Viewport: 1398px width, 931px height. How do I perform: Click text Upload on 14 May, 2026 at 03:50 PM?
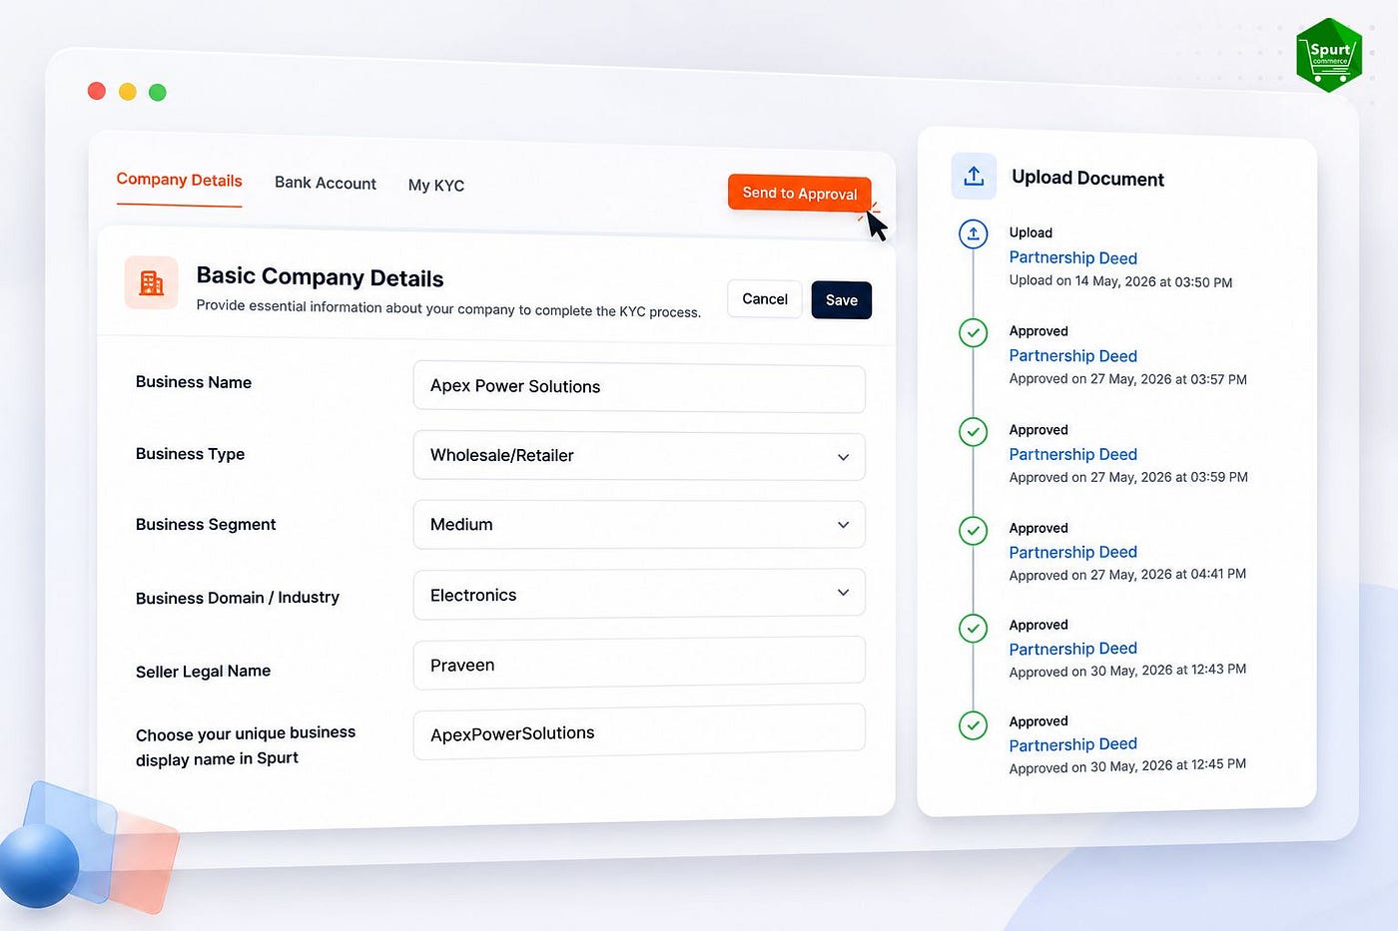click(1120, 281)
